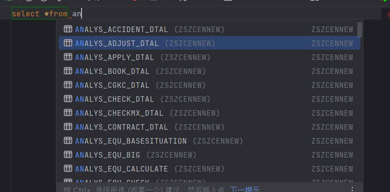390x192 pixels.
Task: Insert the ANALYS_CONTRACT_DTAL table name
Action: click(x=209, y=127)
